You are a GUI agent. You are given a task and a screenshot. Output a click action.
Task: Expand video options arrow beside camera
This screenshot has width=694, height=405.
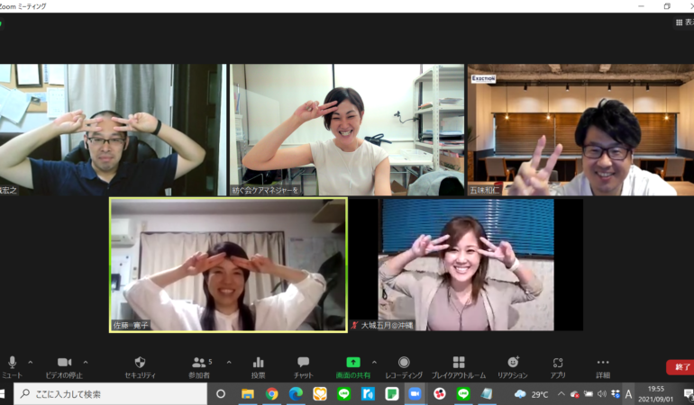86,362
